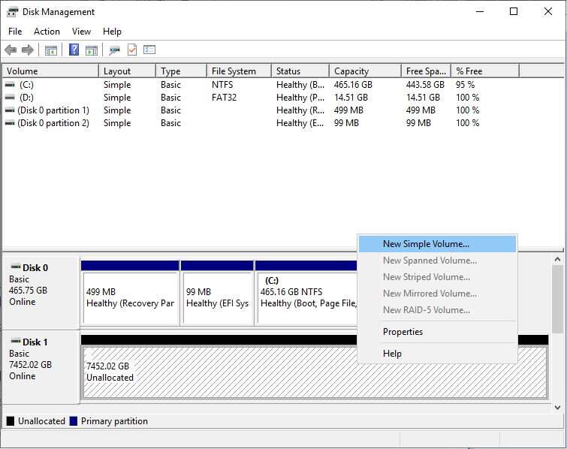
Task: Click the drive icon beside (D:) volume
Action: [10, 98]
